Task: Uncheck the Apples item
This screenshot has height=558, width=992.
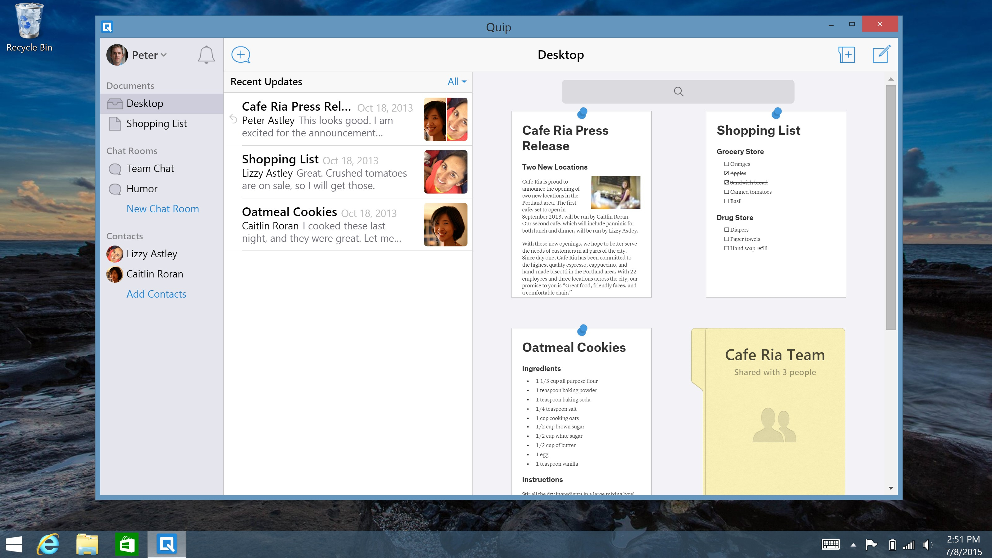Action: pyautogui.click(x=726, y=173)
